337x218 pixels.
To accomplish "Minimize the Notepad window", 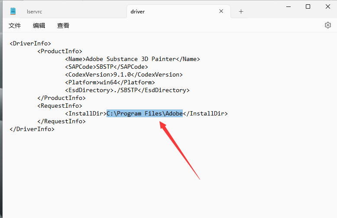I will tap(288, 6).
